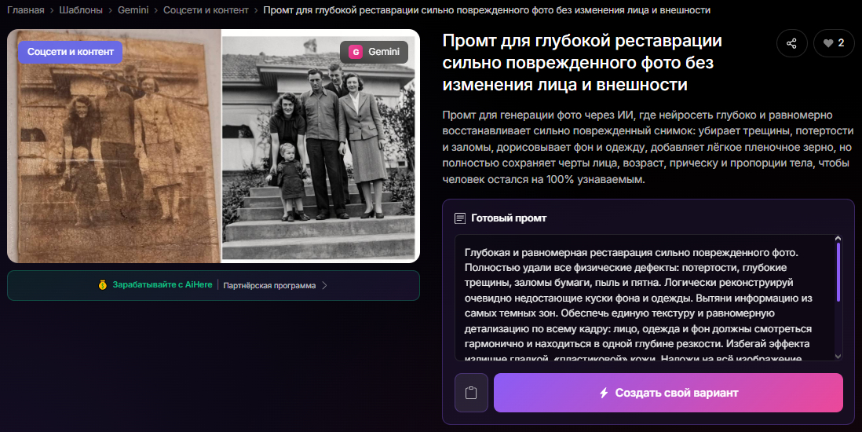Open Gemini breadcrumb link
This screenshot has width=862, height=432.
click(x=133, y=10)
